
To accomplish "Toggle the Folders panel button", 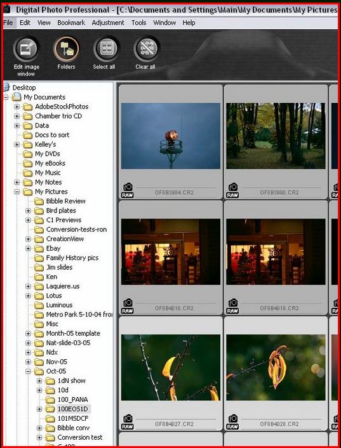I will click(x=66, y=49).
